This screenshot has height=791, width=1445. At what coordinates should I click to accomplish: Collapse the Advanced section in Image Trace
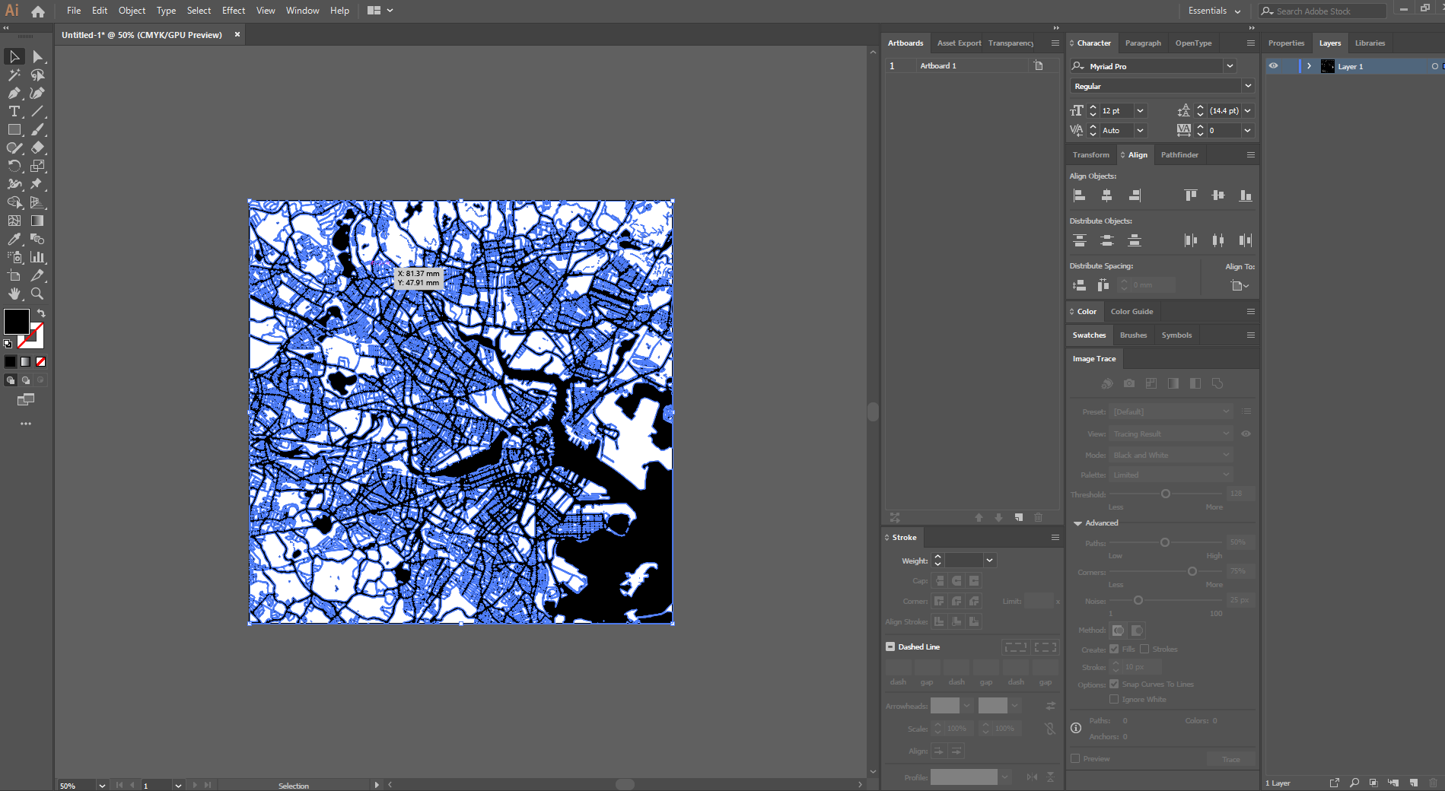click(x=1077, y=523)
